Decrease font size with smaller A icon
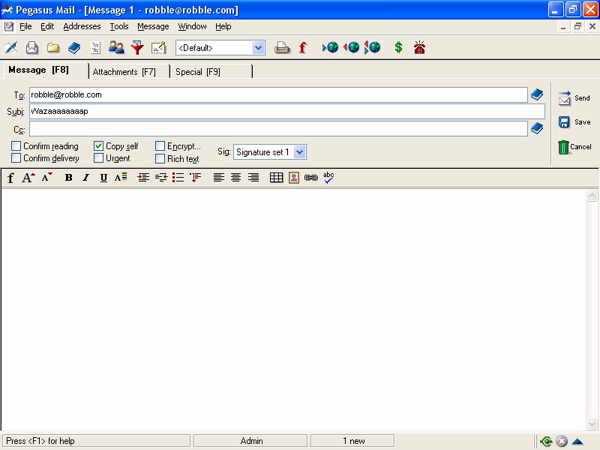Image resolution: width=600 pixels, height=450 pixels. [47, 178]
